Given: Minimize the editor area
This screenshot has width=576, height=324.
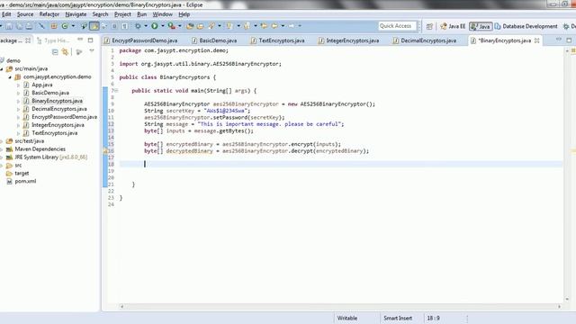Looking at the screenshot, I should (558, 40).
